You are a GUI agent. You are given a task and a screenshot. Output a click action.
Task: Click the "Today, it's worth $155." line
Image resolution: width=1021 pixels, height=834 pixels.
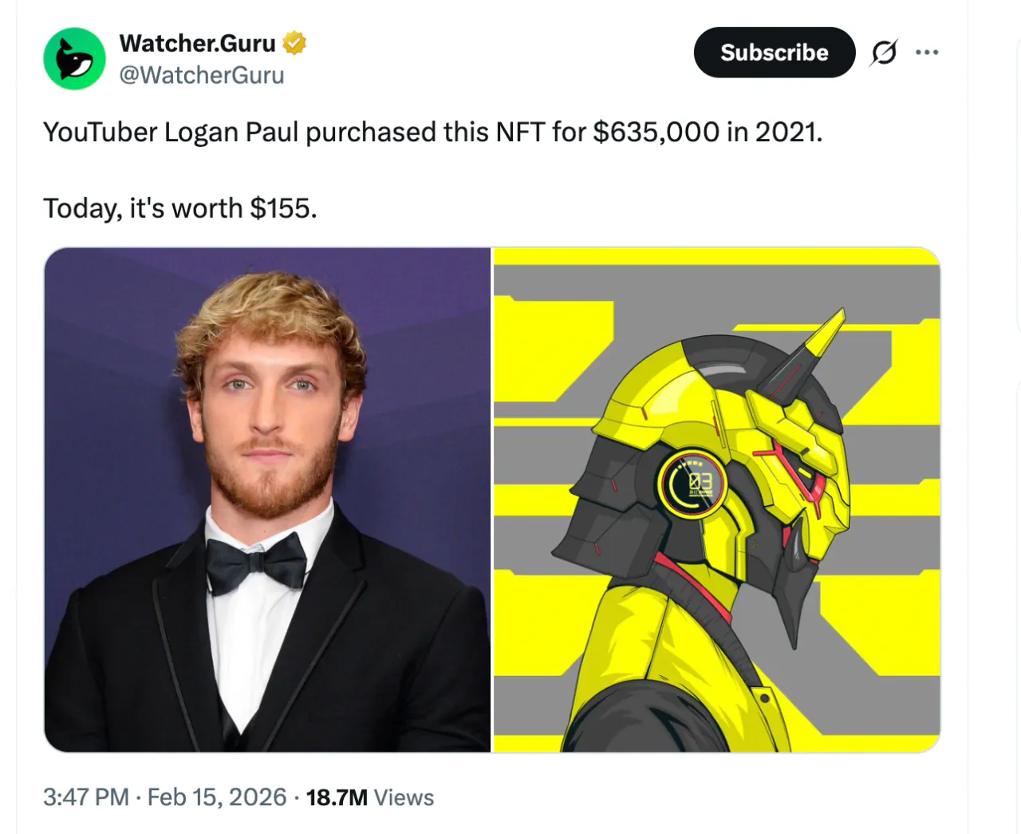tap(180, 208)
